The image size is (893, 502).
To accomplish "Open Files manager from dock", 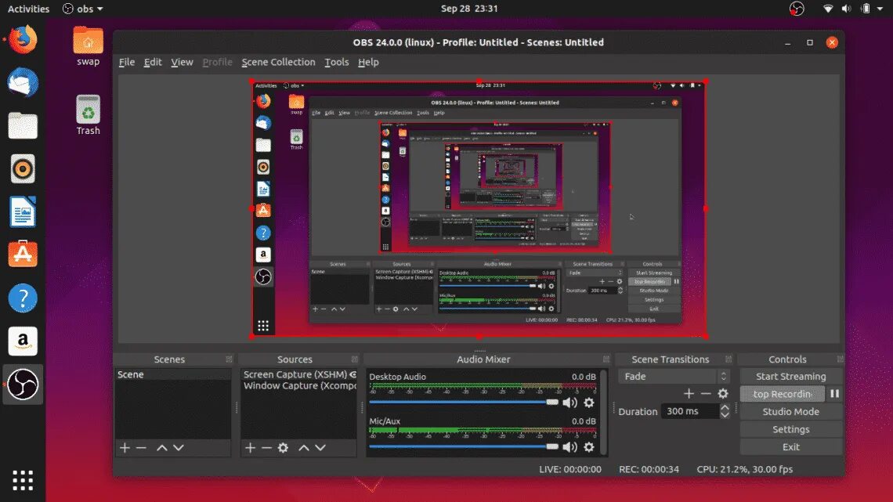I will pos(23,126).
